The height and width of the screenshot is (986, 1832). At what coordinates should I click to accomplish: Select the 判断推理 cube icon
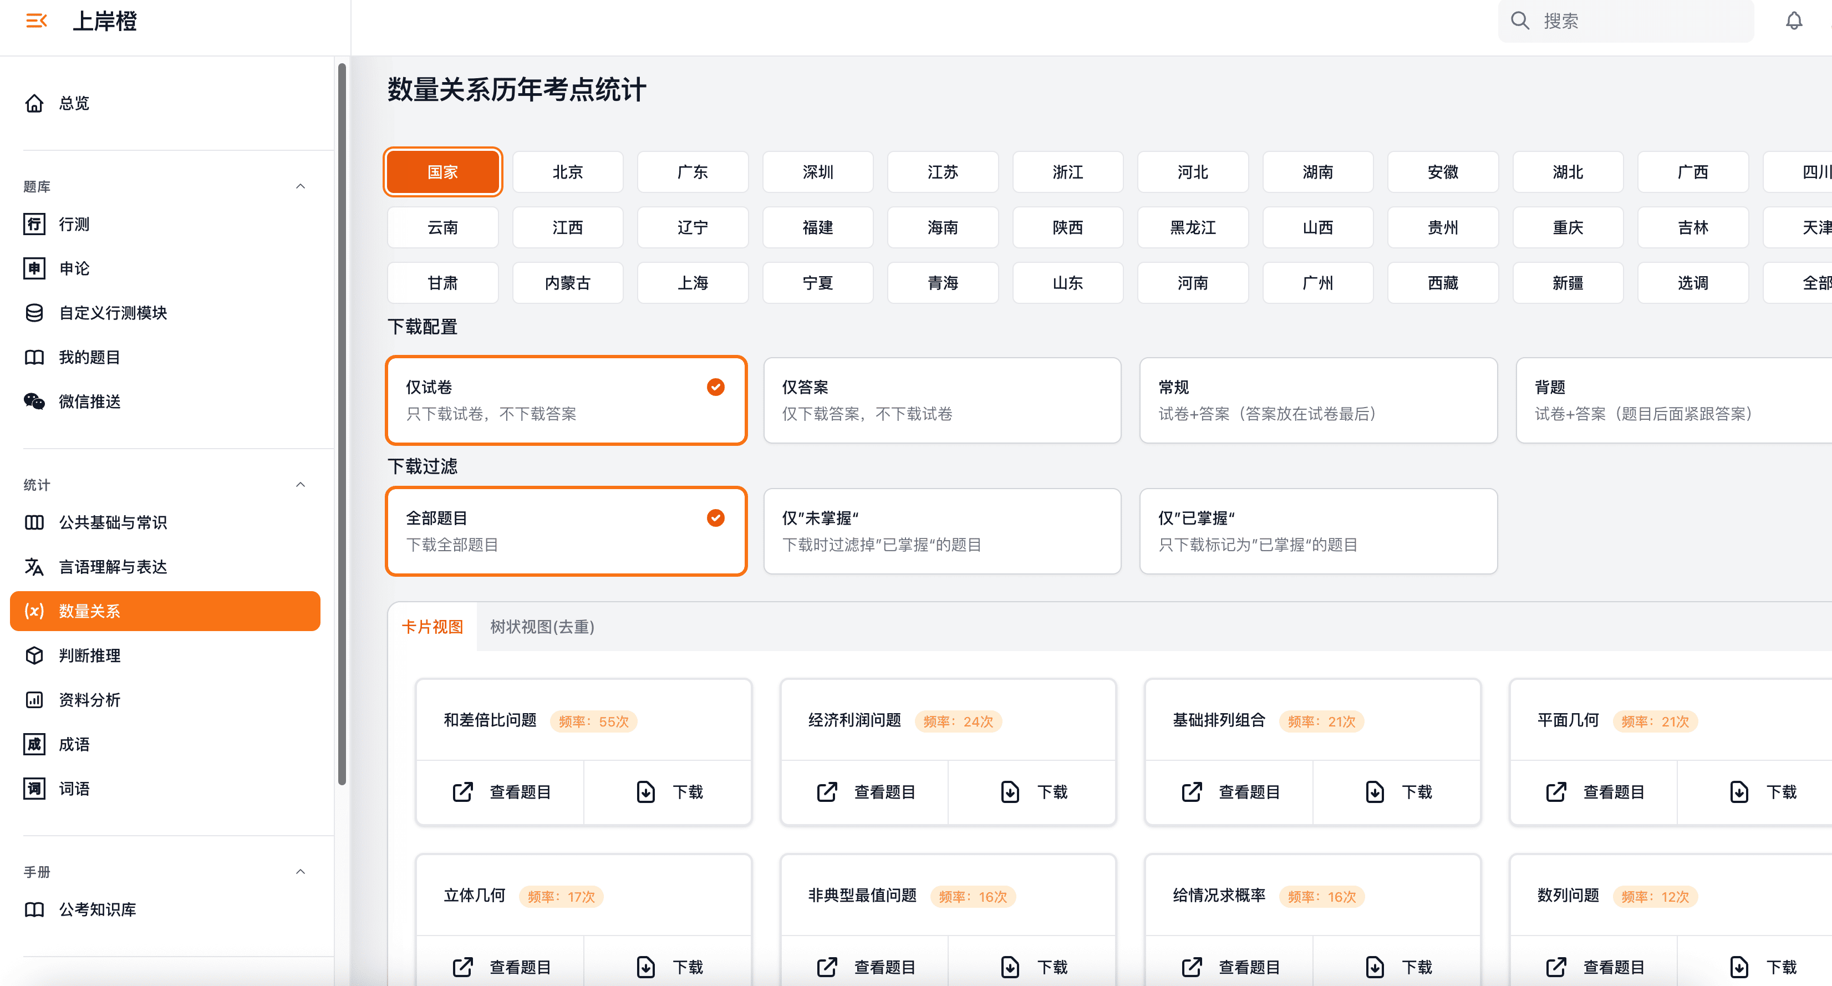[x=34, y=655]
